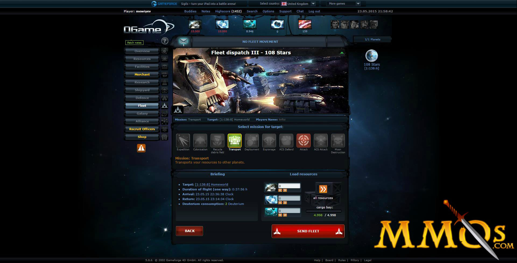
Task: Click the cargo bay capacity bar
Action: (324, 211)
